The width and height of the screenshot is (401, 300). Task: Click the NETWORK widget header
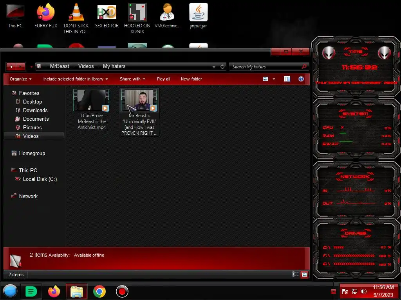pos(355,177)
